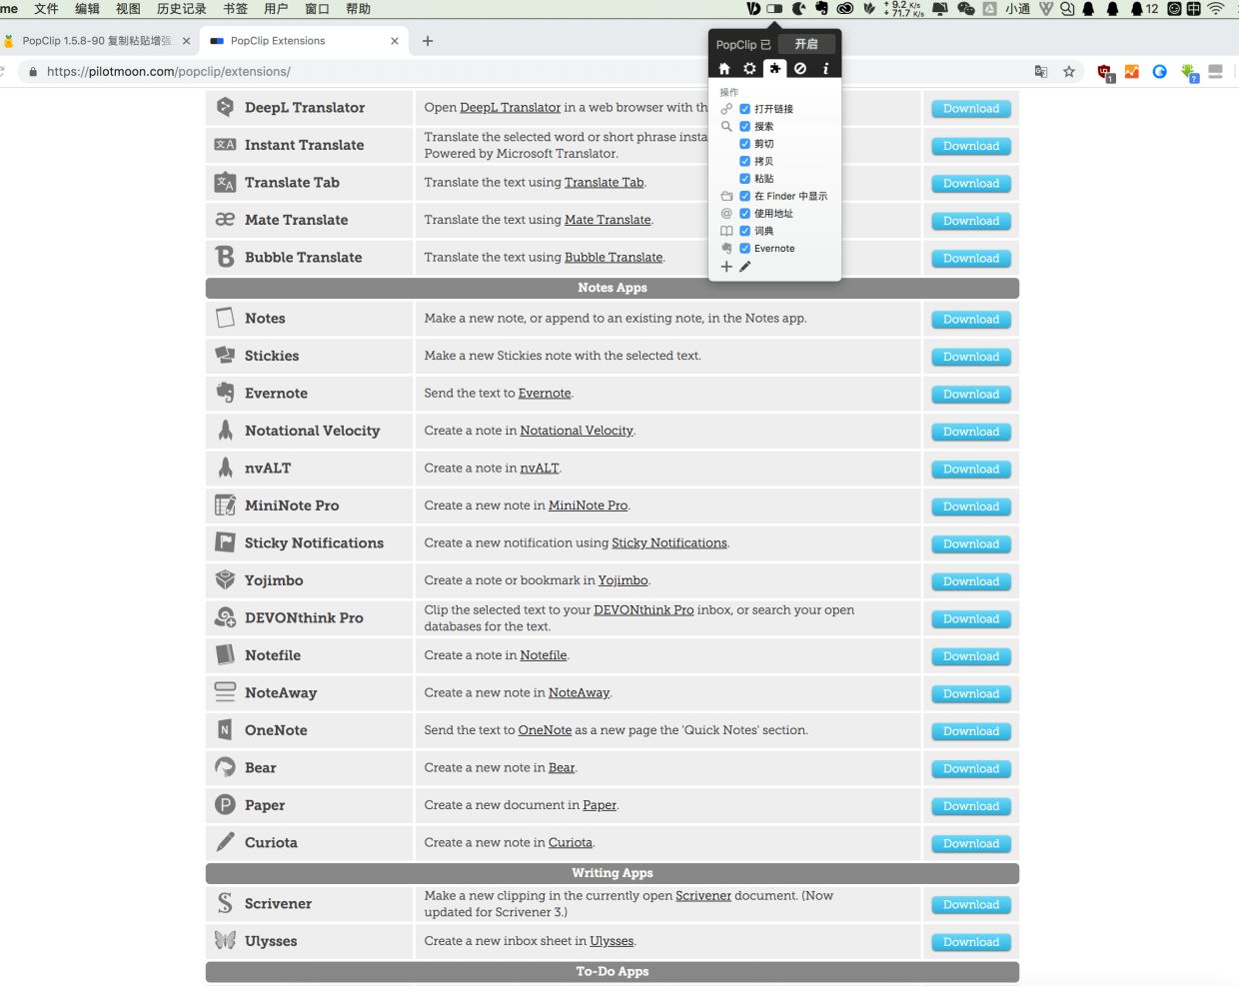Open the Curiota hyperlink in description
Viewport: 1239px width, 986px height.
[x=570, y=842]
